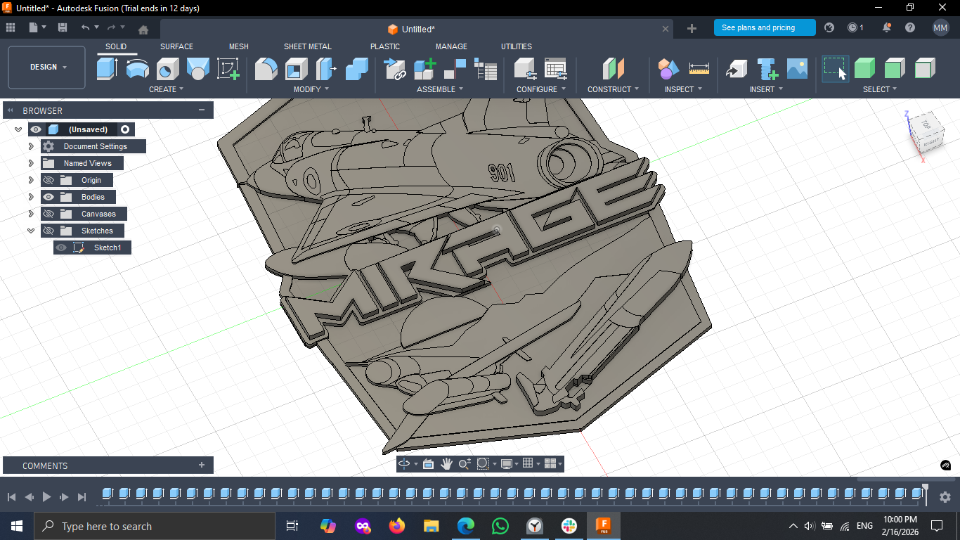The height and width of the screenshot is (540, 960).
Task: Click the Save icon in title toolbar
Action: (x=63, y=27)
